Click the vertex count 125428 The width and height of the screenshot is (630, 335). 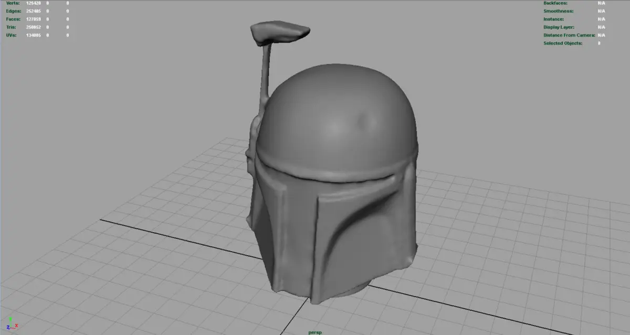coord(33,3)
